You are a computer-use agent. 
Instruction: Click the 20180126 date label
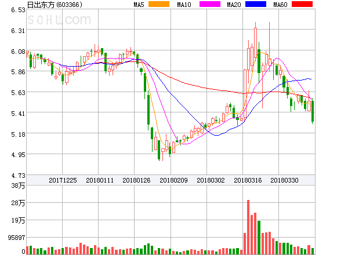136,180
